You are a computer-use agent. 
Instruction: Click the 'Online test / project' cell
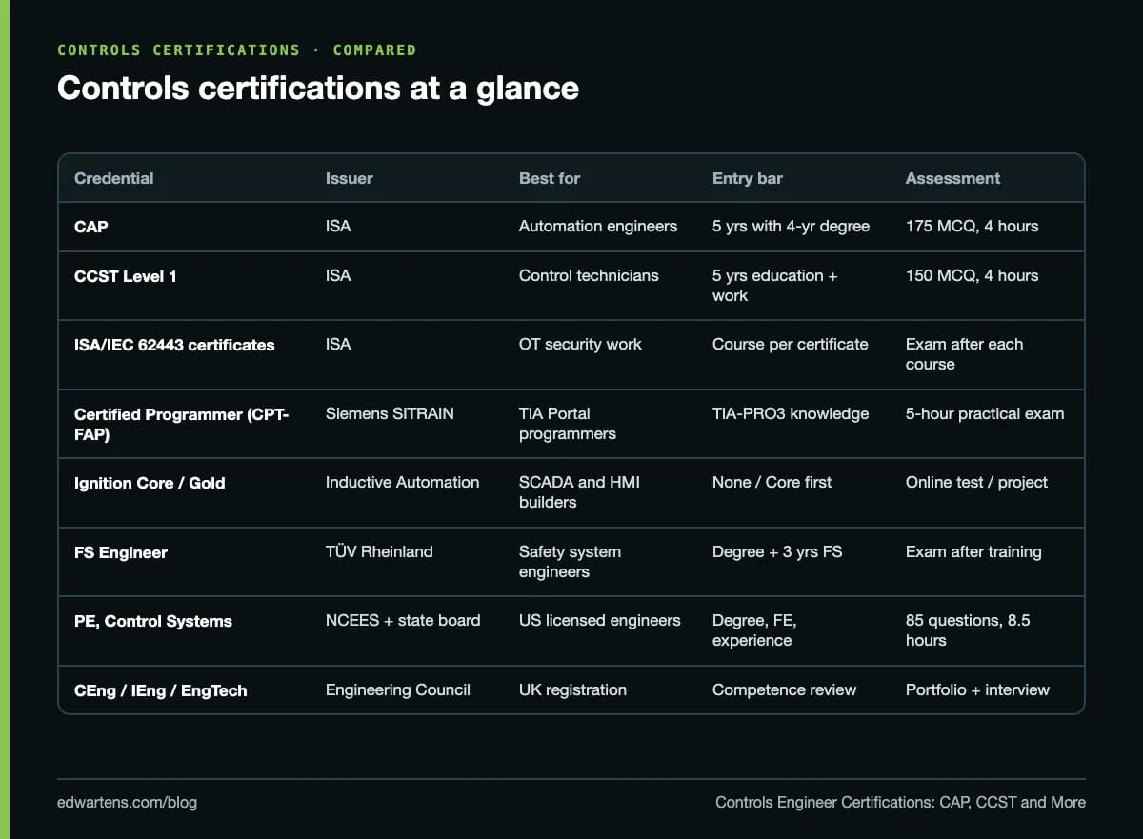pos(976,482)
